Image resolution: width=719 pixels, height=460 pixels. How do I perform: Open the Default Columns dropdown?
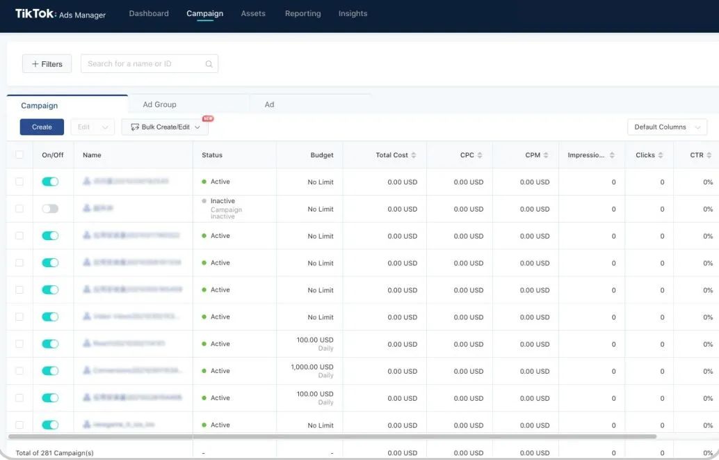(x=667, y=127)
